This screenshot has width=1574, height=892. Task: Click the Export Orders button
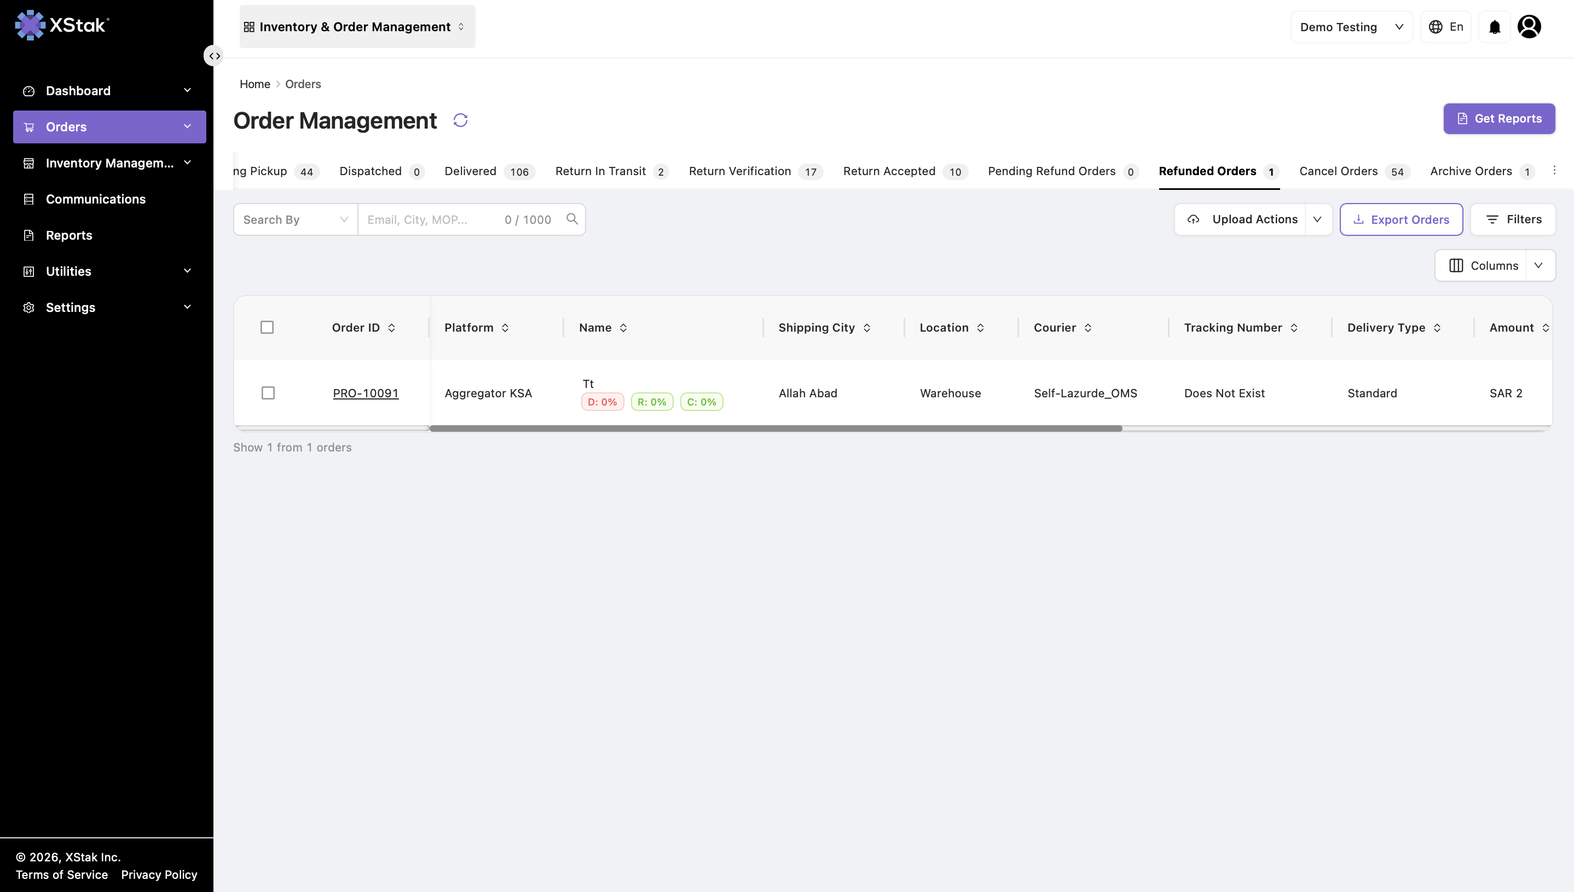point(1401,219)
